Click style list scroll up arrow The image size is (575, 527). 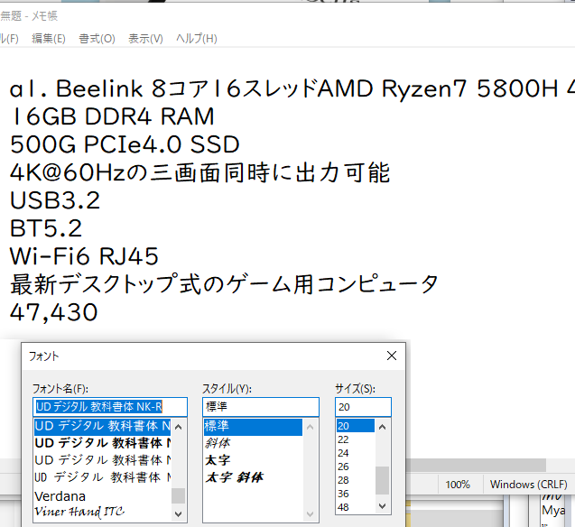click(x=310, y=427)
